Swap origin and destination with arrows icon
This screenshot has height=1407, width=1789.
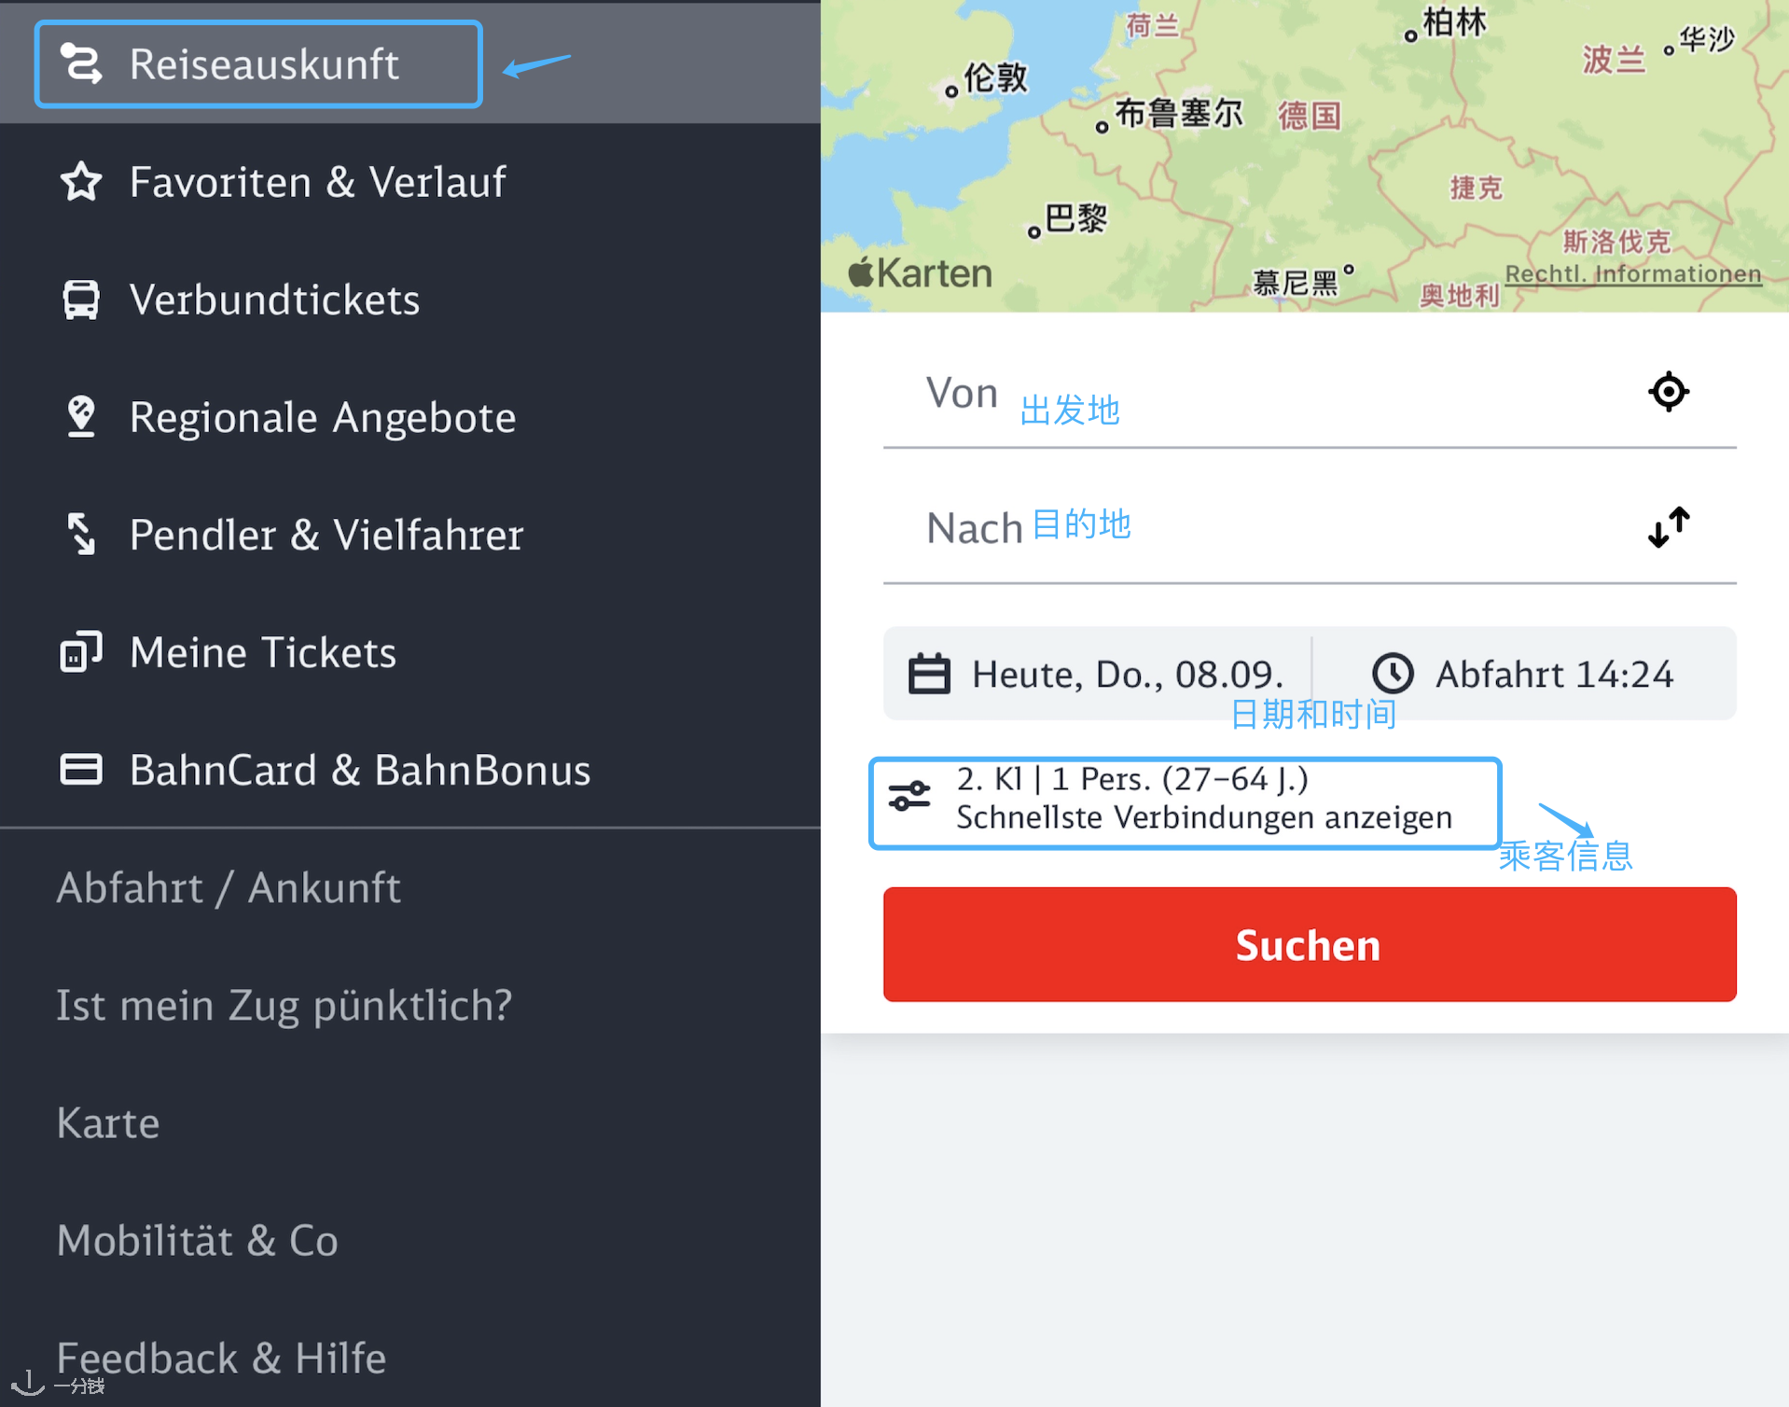[x=1669, y=527]
